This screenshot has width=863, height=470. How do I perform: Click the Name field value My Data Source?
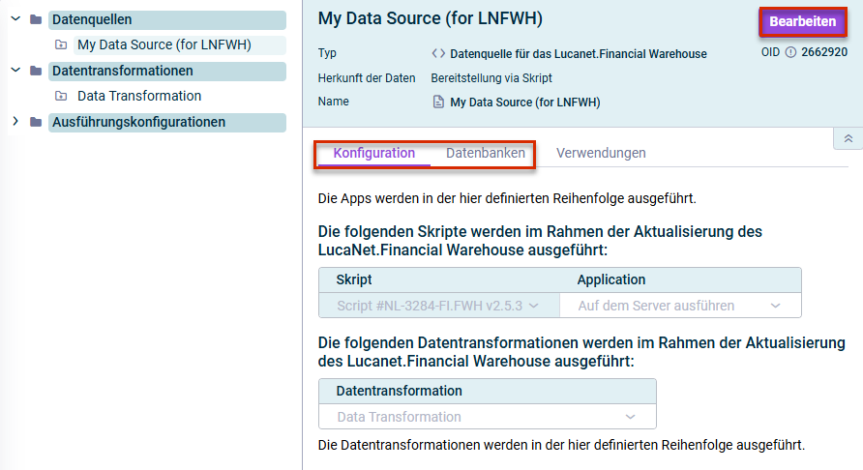coord(525,103)
